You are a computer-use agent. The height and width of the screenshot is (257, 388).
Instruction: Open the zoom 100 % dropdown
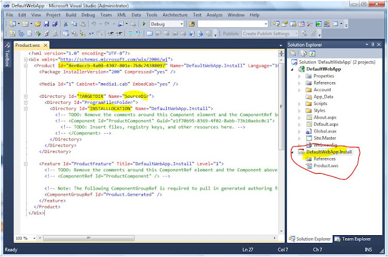[x=34, y=238]
